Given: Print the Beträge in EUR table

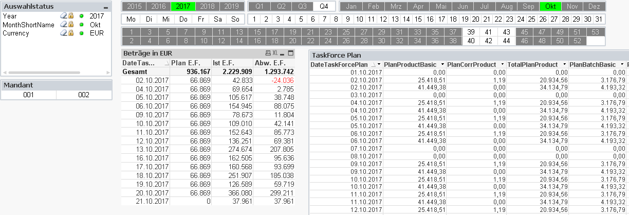Looking at the screenshot, I should click(268, 53).
